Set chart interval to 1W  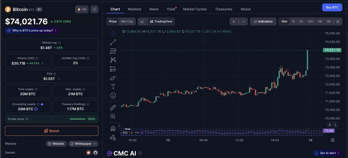point(320,21)
